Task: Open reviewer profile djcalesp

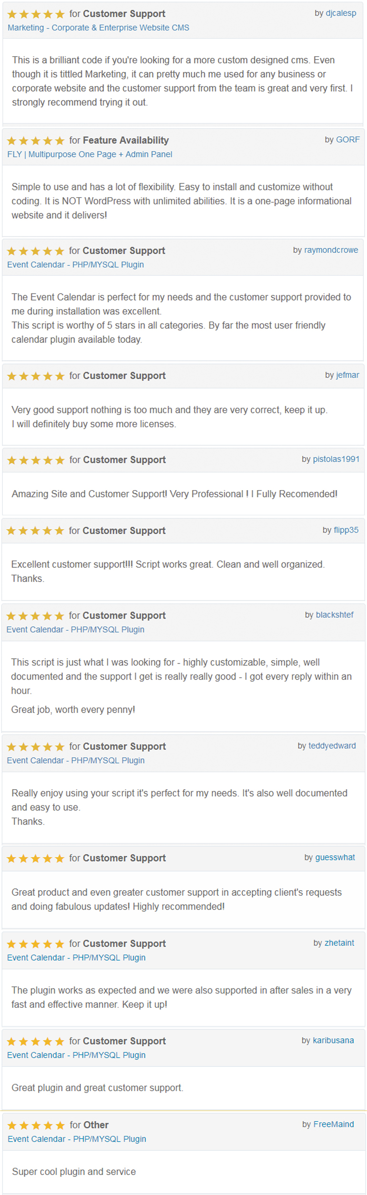Action: [x=341, y=13]
